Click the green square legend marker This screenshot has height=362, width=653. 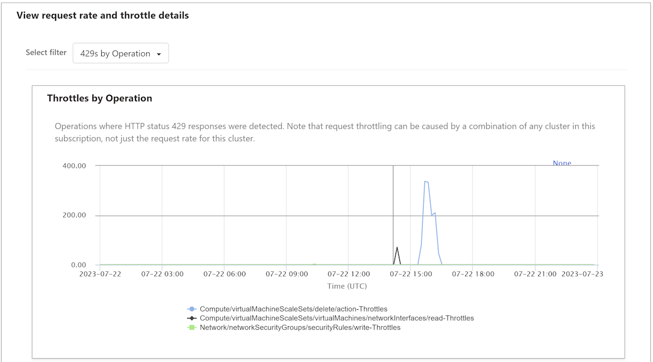[191, 327]
